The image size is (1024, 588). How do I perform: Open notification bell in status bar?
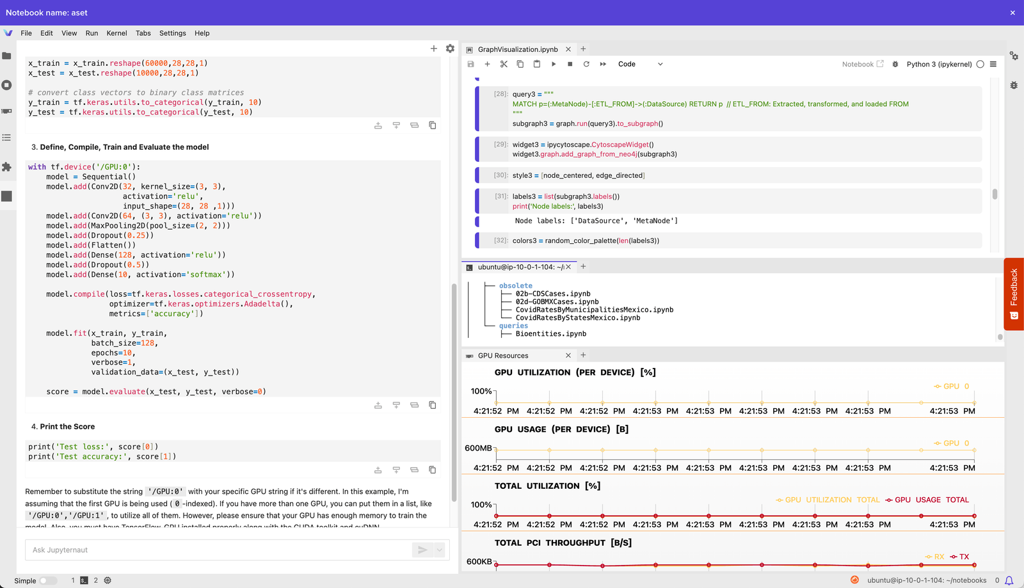(x=1009, y=581)
